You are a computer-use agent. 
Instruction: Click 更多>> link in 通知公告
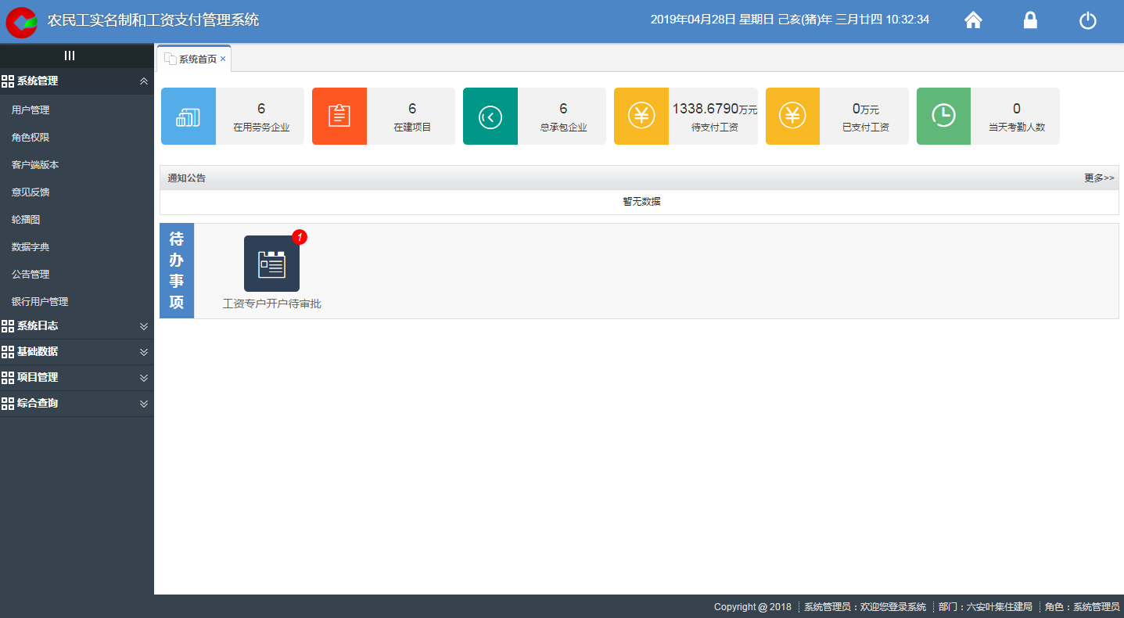click(x=1099, y=178)
